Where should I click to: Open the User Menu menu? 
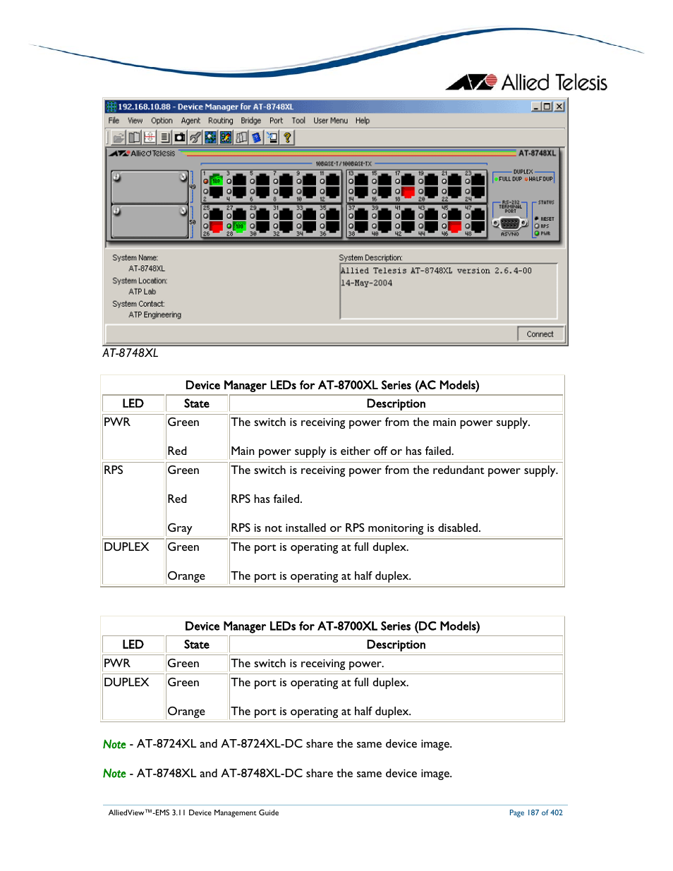(330, 121)
